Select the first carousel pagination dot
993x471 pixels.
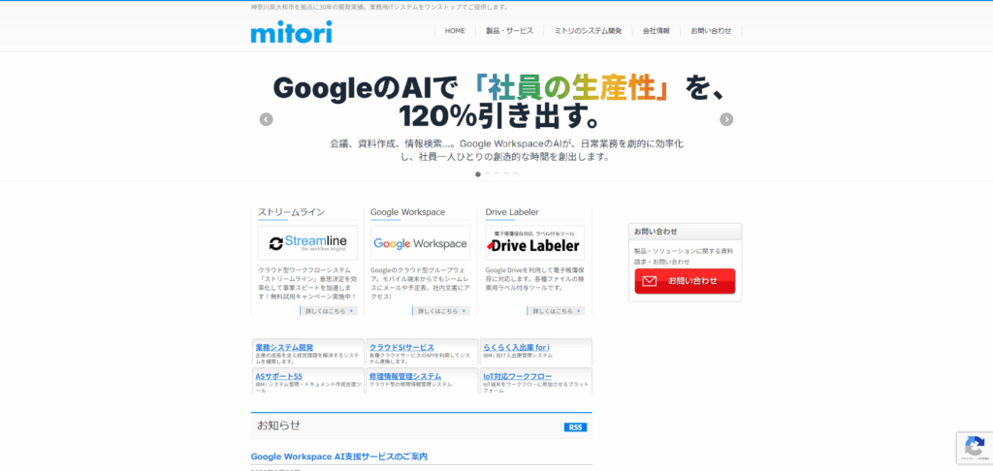478,174
